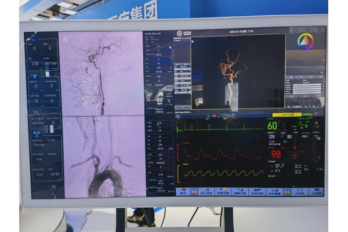Screen dimensions: 348x232
Task: Select the lower aortic arch angiogram image
Action: [x=102, y=157]
